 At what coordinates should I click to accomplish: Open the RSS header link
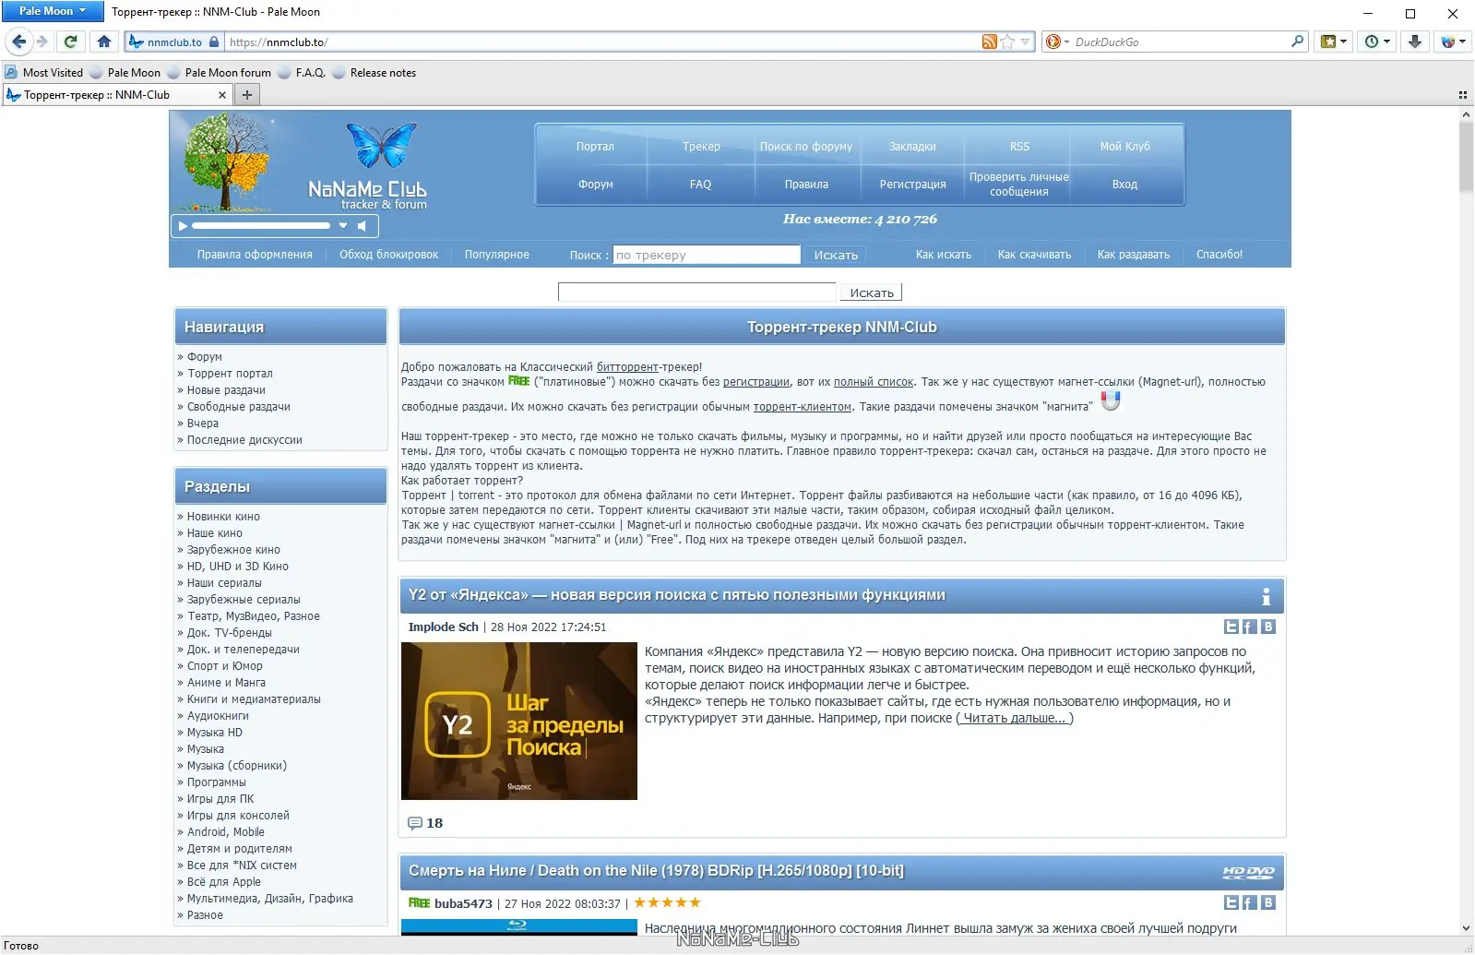click(x=1019, y=147)
